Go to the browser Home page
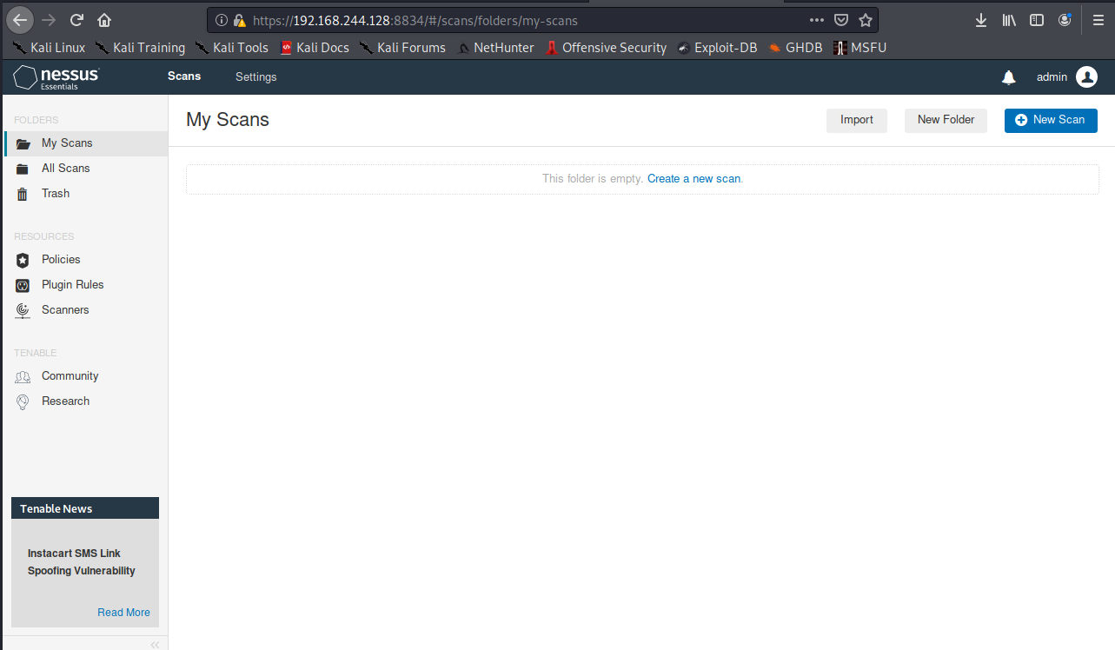 pyautogui.click(x=104, y=20)
